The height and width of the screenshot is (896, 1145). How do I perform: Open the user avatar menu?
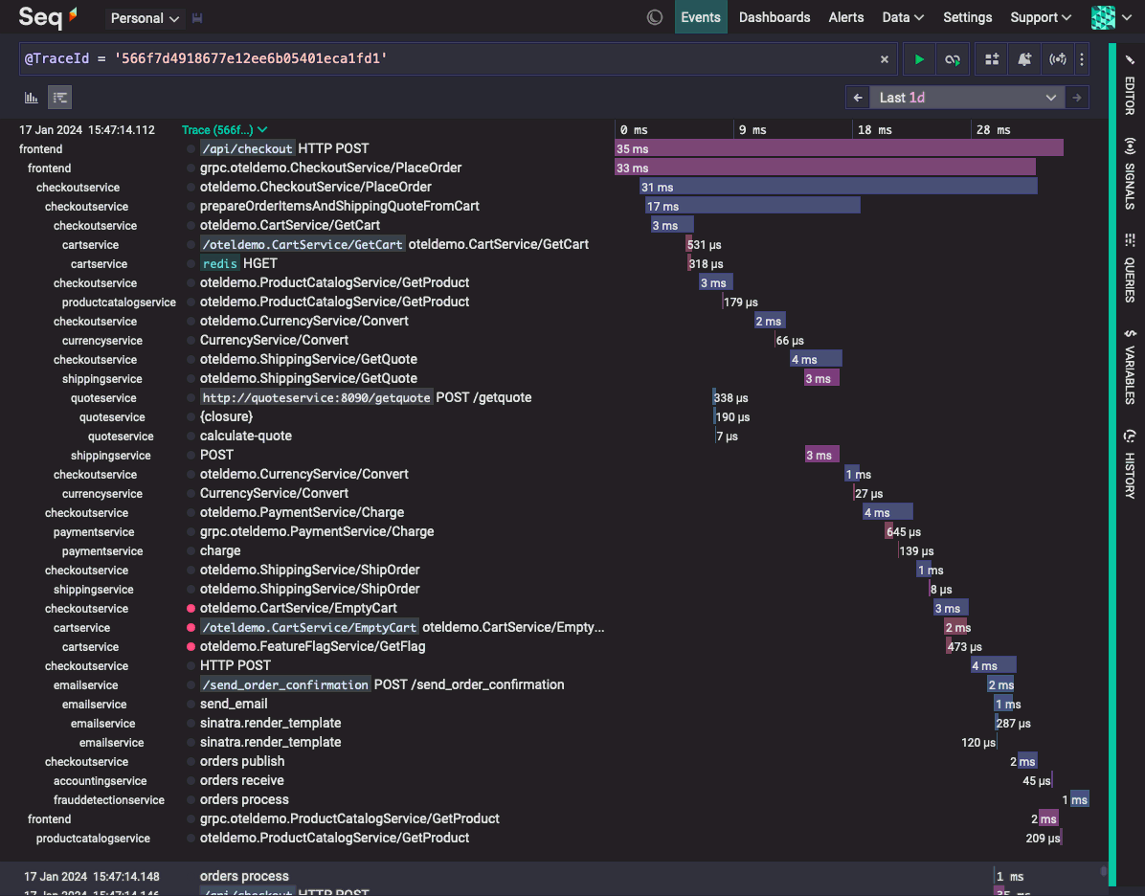[x=1111, y=17]
